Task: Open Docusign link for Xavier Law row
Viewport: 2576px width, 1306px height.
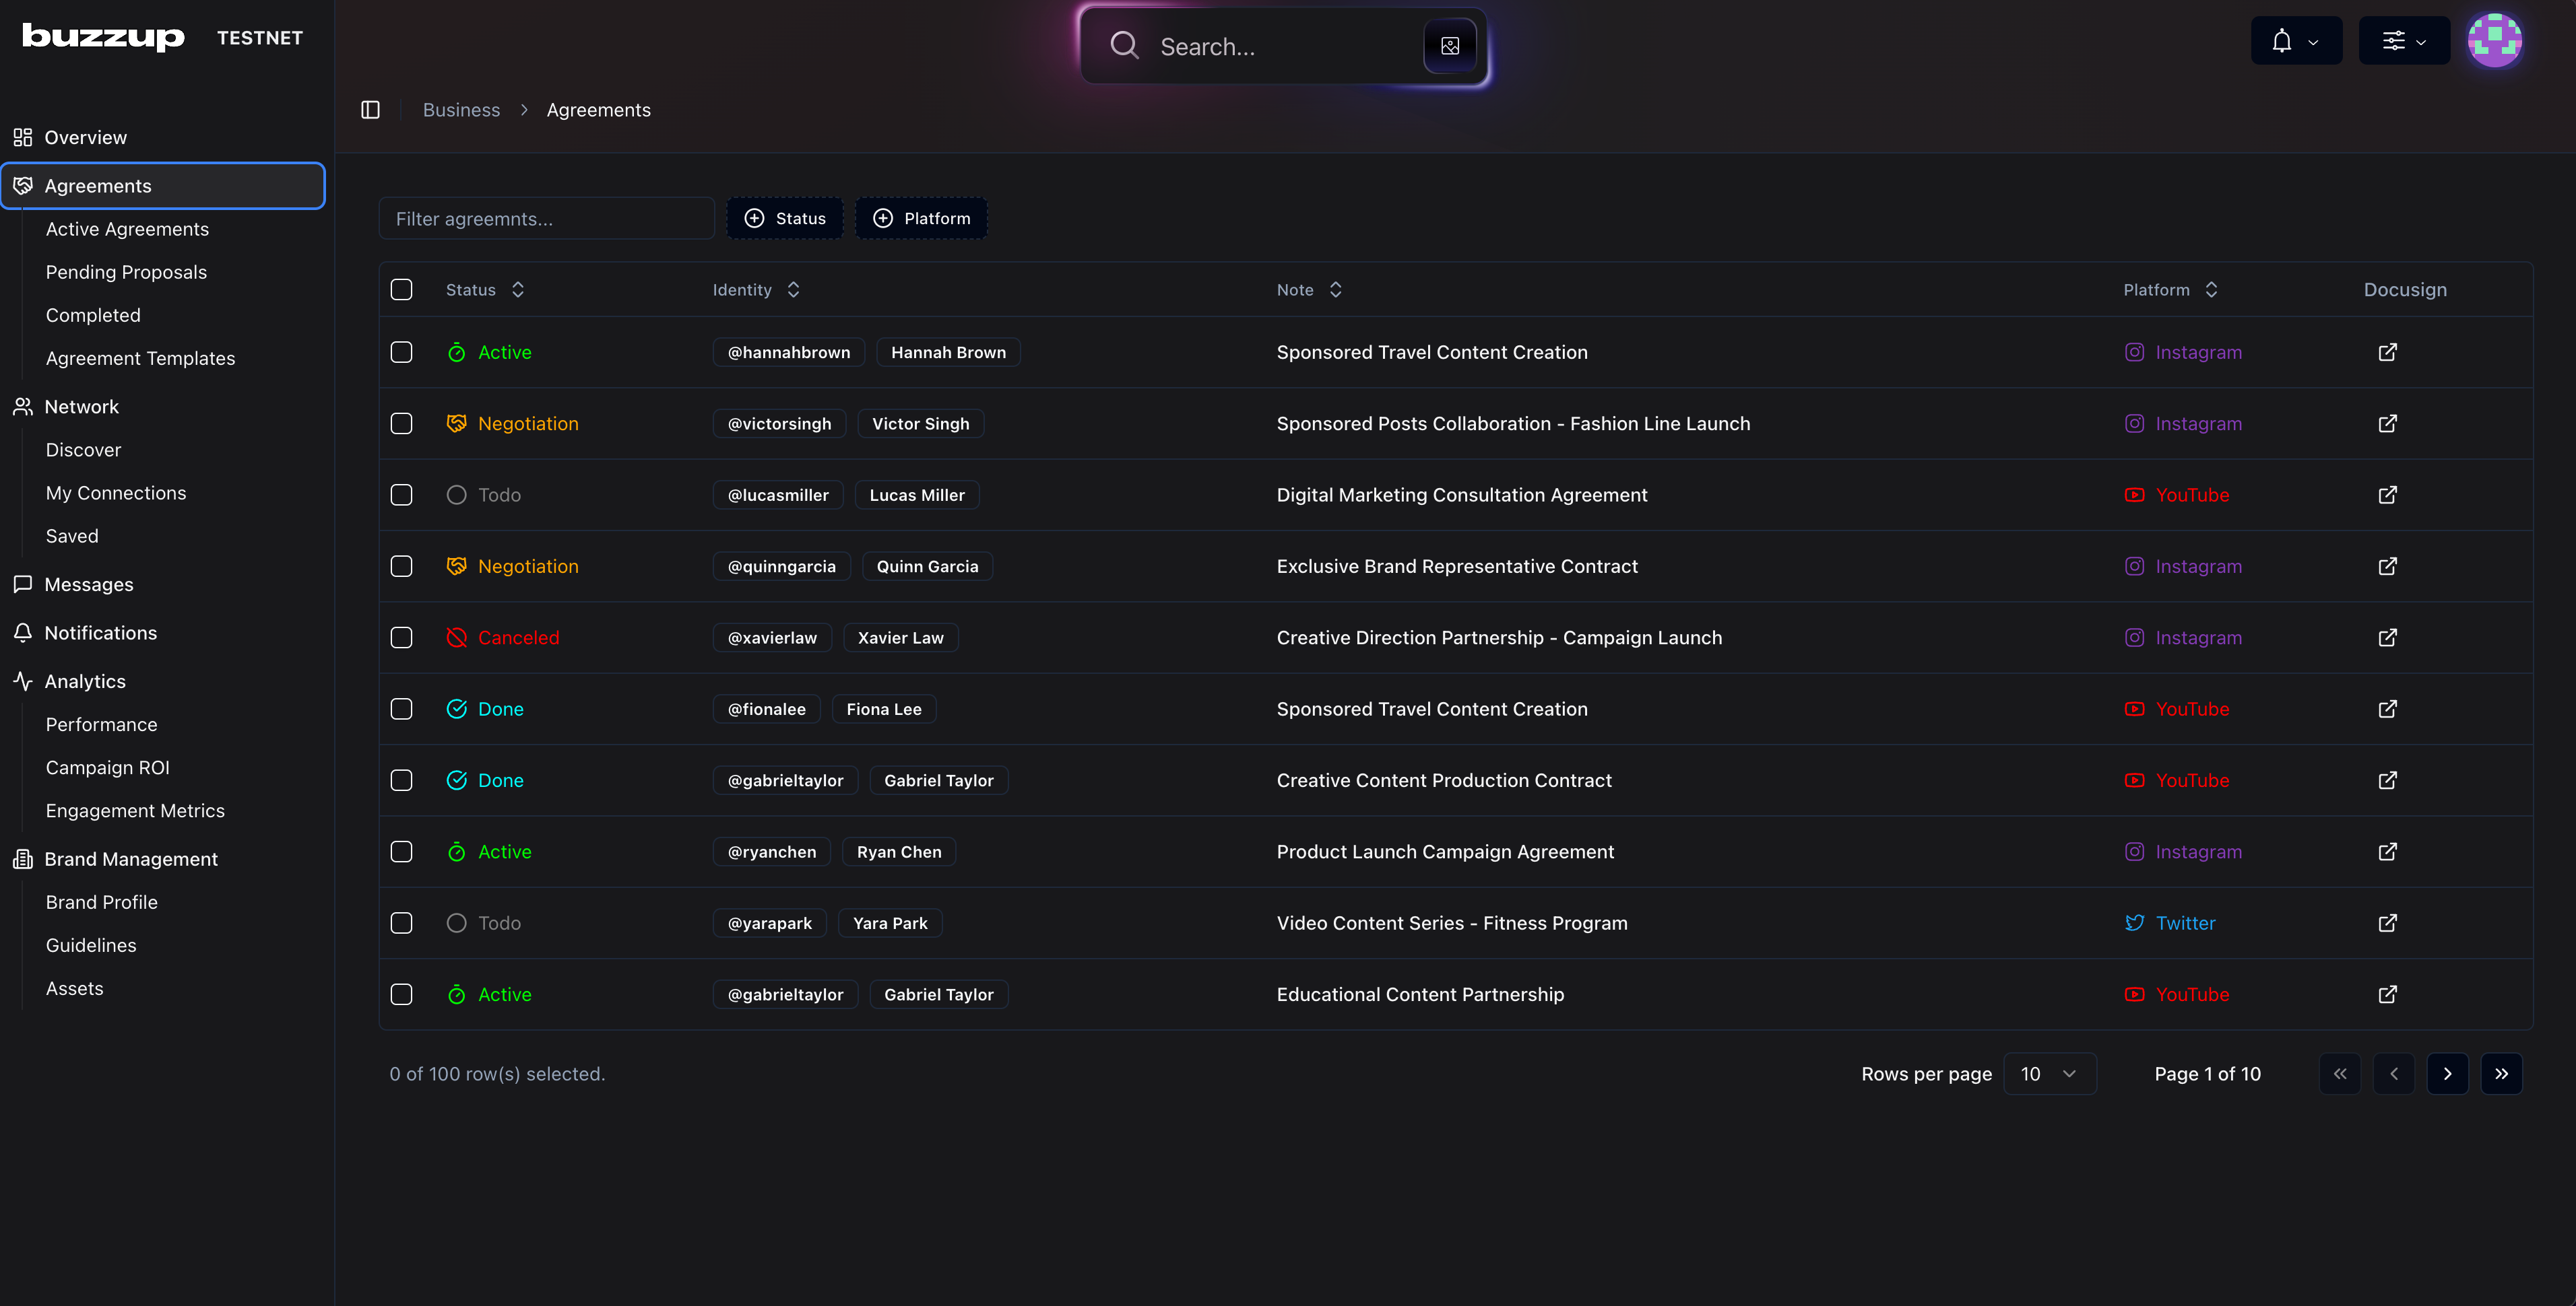Action: pos(2387,638)
